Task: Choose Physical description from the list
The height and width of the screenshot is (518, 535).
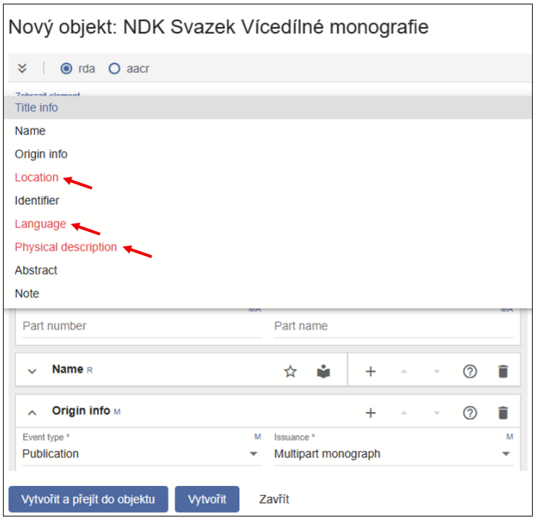Action: (66, 247)
